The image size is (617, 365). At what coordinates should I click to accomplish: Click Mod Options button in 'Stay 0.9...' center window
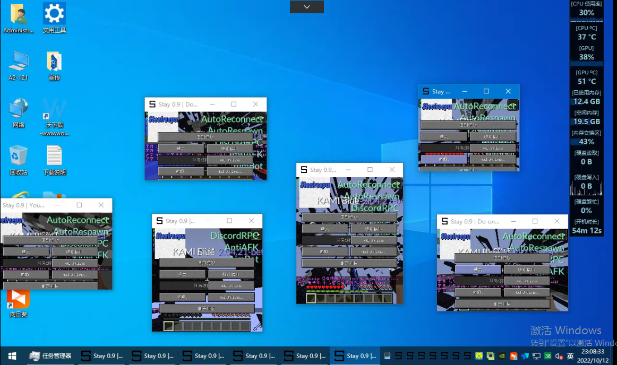tap(374, 251)
